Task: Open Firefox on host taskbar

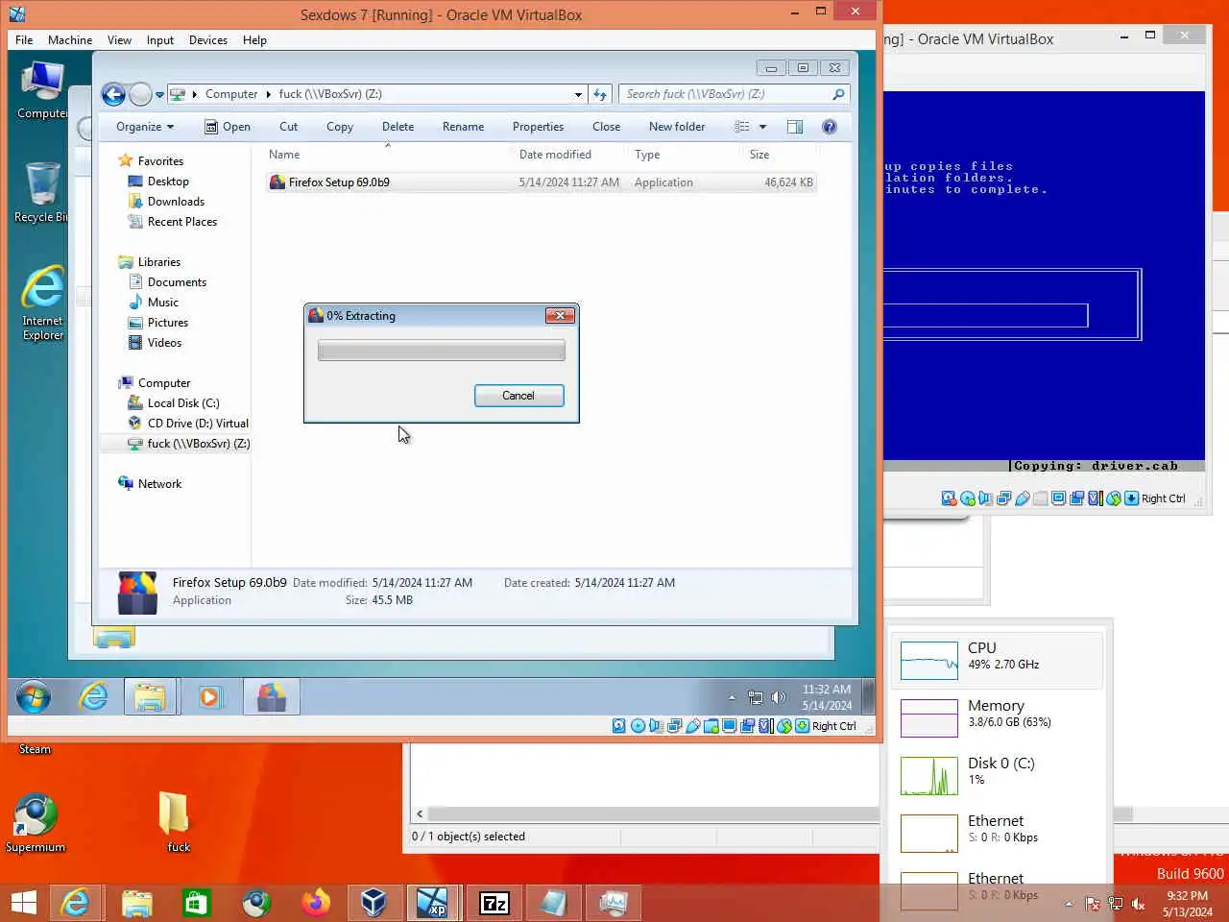Action: point(316,903)
